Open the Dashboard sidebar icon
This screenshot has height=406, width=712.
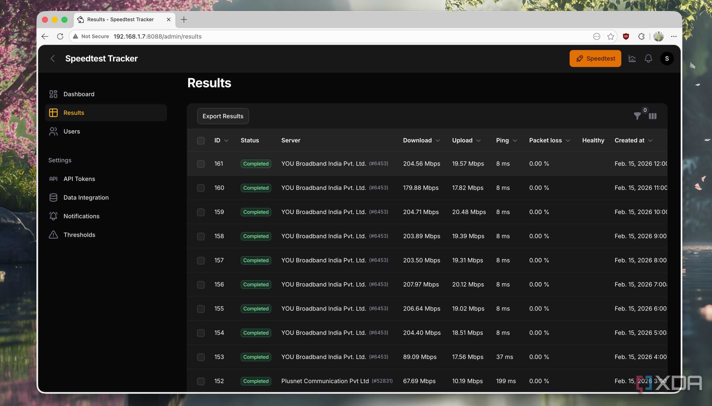click(53, 94)
